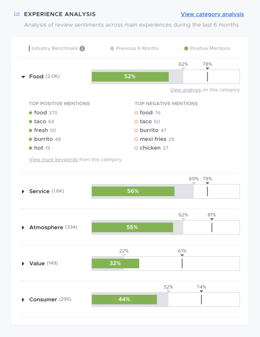Click the red circle beside mexi fries
Viewport: 260px width, 337px height.
coord(135,139)
